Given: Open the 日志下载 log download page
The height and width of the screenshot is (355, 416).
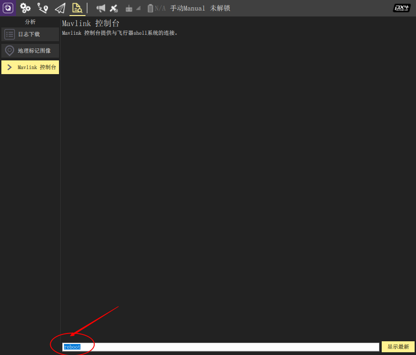Looking at the screenshot, I should (30, 34).
